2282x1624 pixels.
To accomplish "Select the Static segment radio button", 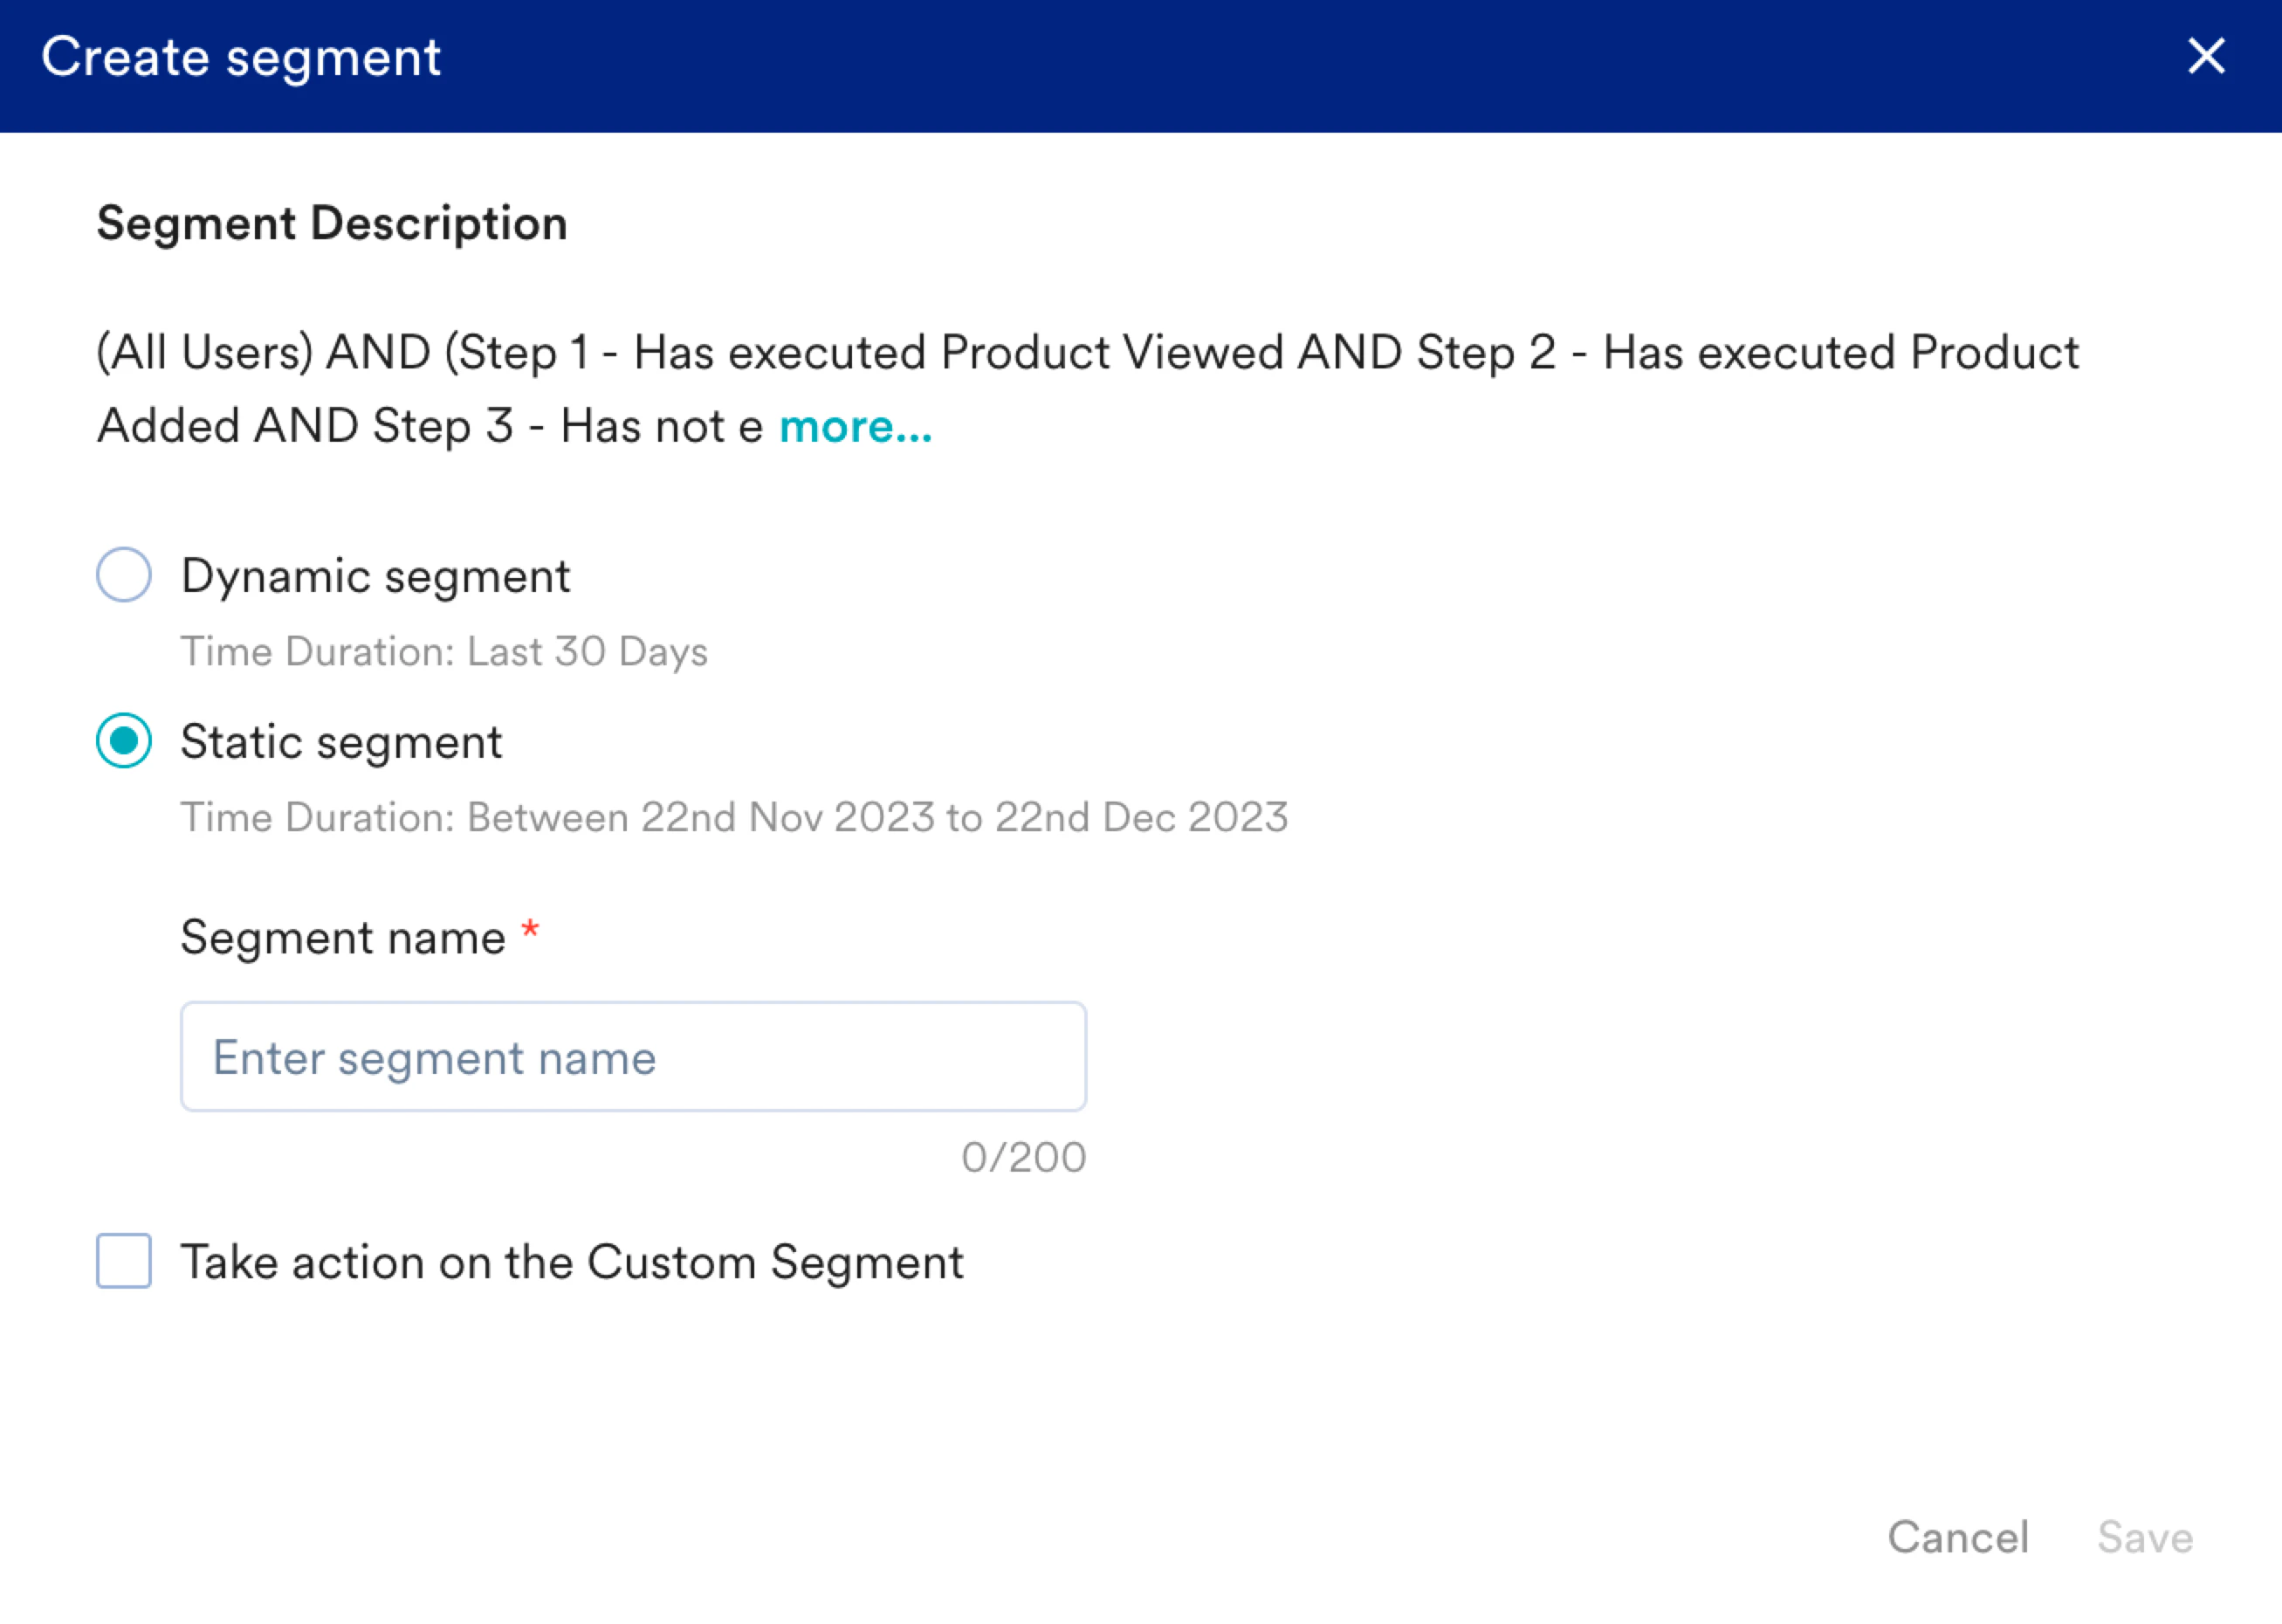I will [124, 741].
